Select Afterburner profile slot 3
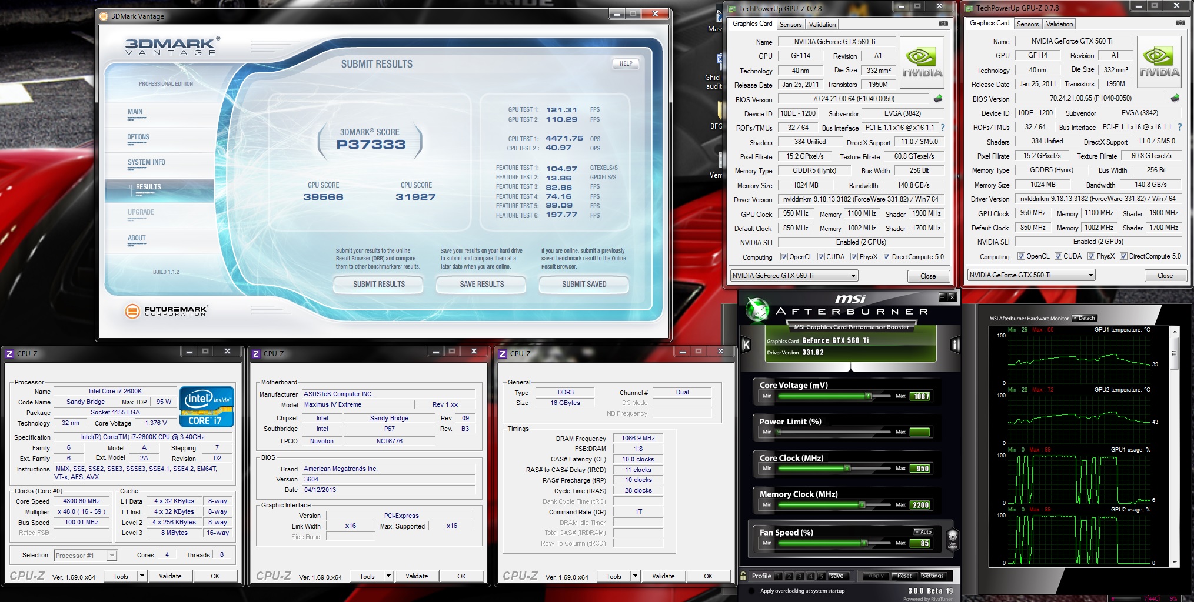The width and height of the screenshot is (1194, 602). click(800, 576)
